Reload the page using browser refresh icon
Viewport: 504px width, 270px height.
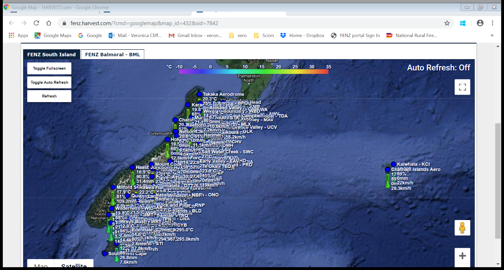[x=36, y=23]
